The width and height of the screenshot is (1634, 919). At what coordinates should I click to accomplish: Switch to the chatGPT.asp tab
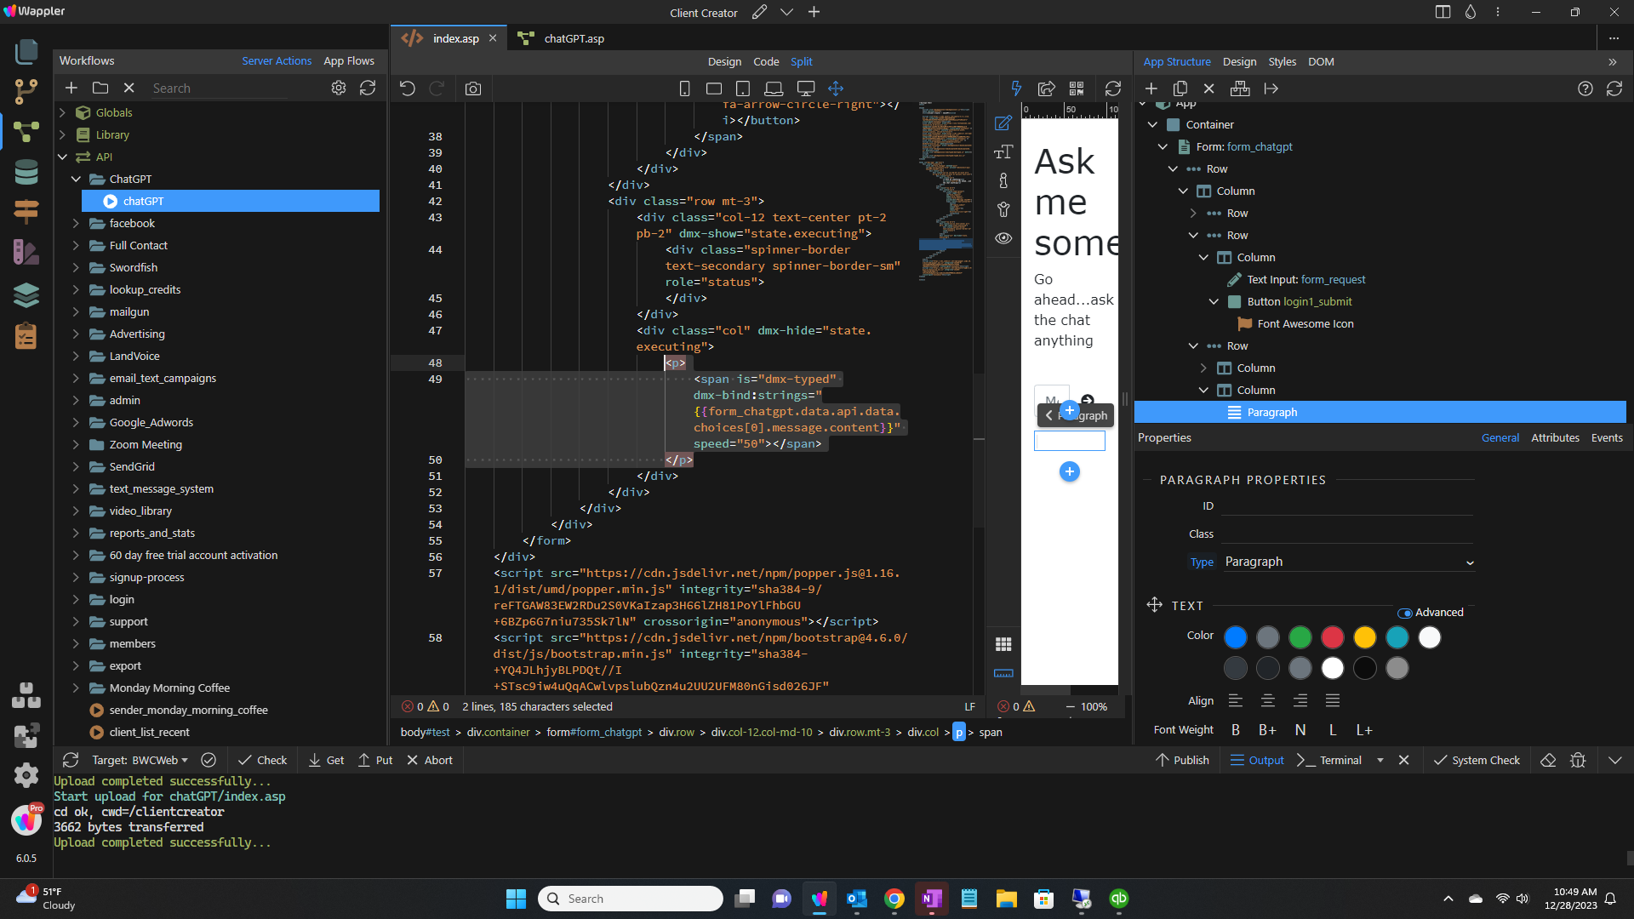click(574, 37)
